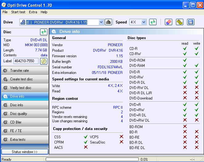204x162 pixels.
Task: Expand the Drive selection dropdown
Action: pyautogui.click(x=101, y=22)
